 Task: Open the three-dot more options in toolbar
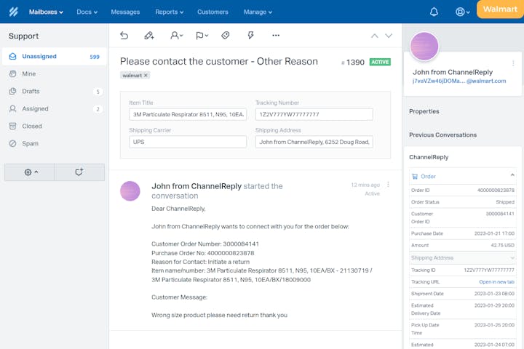[x=276, y=35]
